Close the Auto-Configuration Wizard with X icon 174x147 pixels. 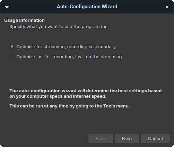click(x=167, y=7)
